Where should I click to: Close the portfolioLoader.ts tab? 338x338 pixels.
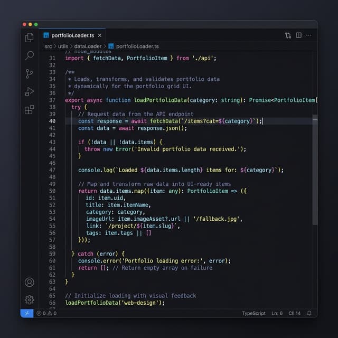coord(100,35)
